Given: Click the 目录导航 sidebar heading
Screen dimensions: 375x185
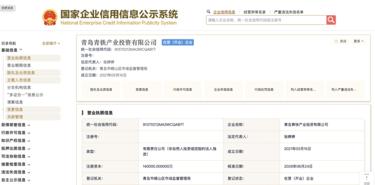Looking at the screenshot, I should 9,43.
